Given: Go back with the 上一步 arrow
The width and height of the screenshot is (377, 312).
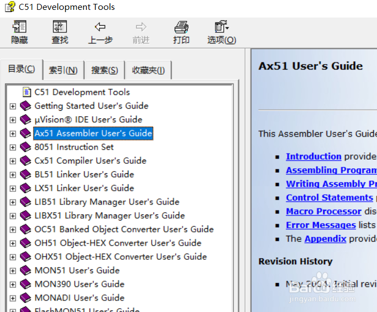Looking at the screenshot, I should 100,27.
